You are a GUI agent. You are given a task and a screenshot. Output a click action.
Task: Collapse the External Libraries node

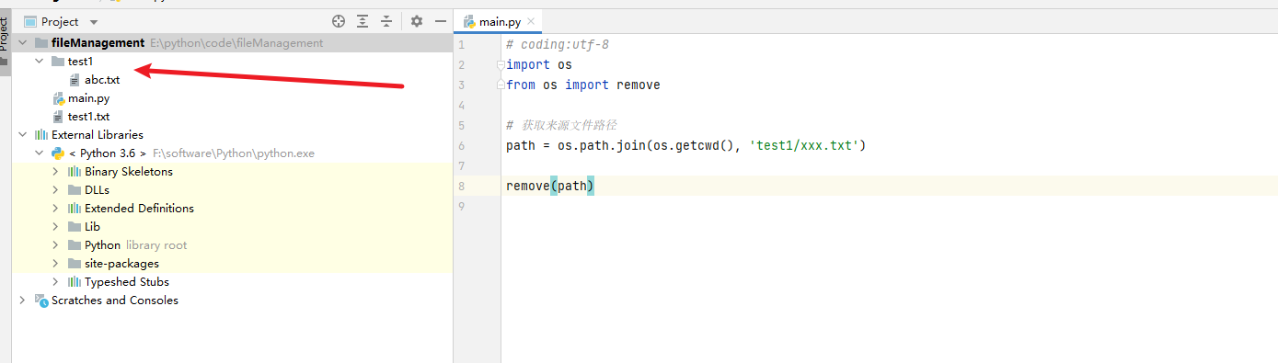(22, 135)
